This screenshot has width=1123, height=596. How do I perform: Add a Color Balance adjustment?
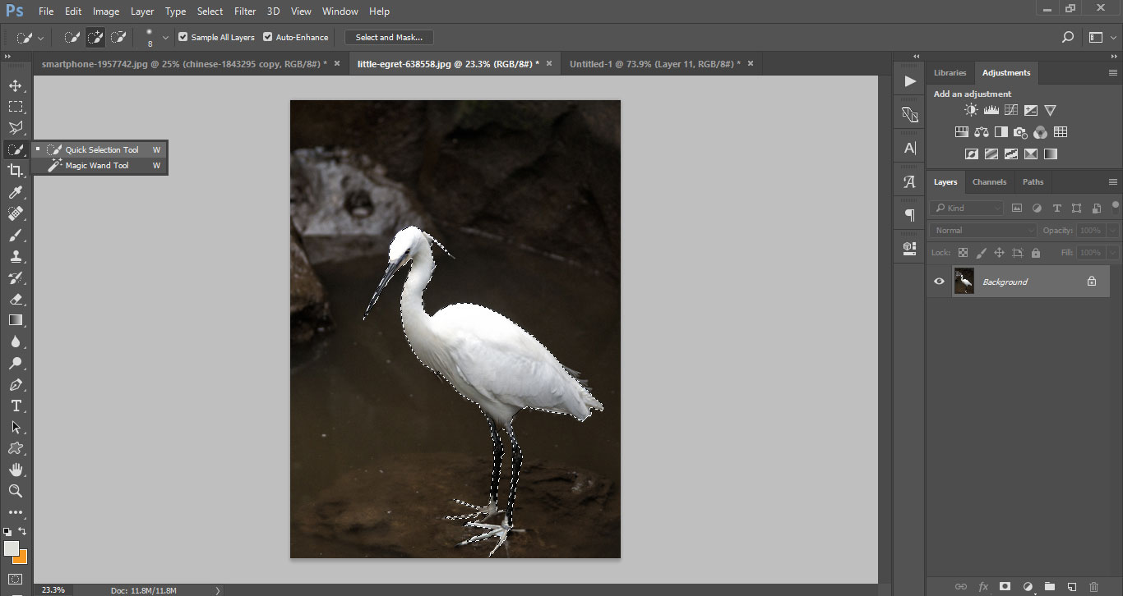(x=981, y=132)
